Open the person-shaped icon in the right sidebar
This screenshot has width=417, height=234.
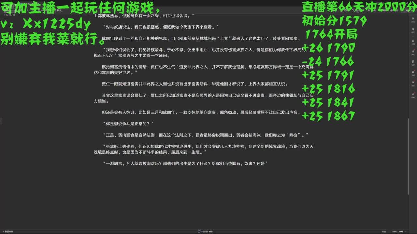[x=413, y=52]
